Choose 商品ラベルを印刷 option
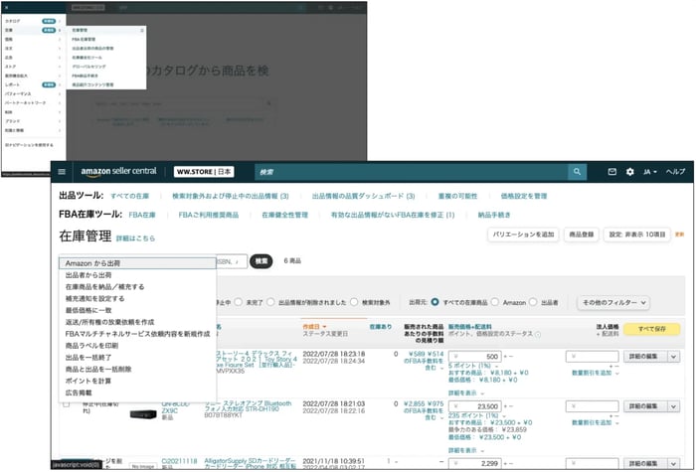The image size is (696, 472). coord(137,346)
